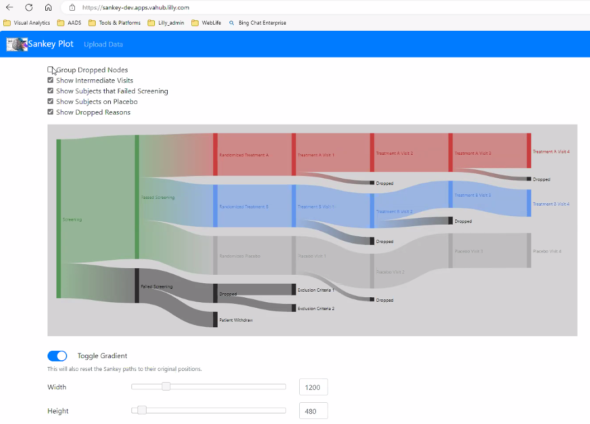The height and width of the screenshot is (424, 590).
Task: Click Treatment B Visit 2 label
Action: [394, 212]
